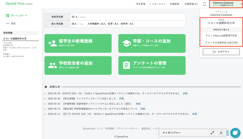Click 休学中: 0人 text

127,24
